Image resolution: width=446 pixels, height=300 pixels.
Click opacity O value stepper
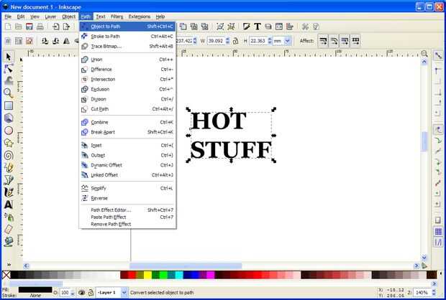coord(73,292)
